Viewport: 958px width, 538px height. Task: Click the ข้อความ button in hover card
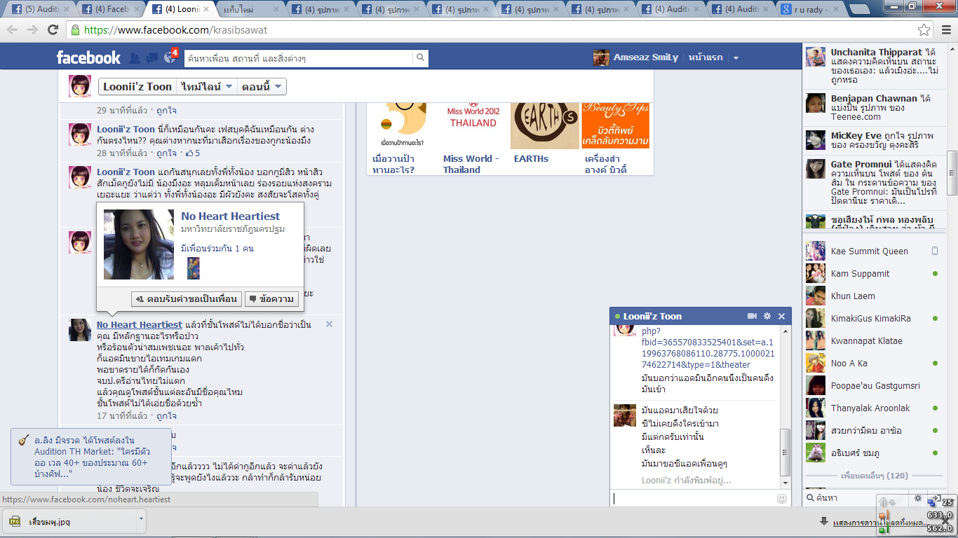tap(272, 299)
